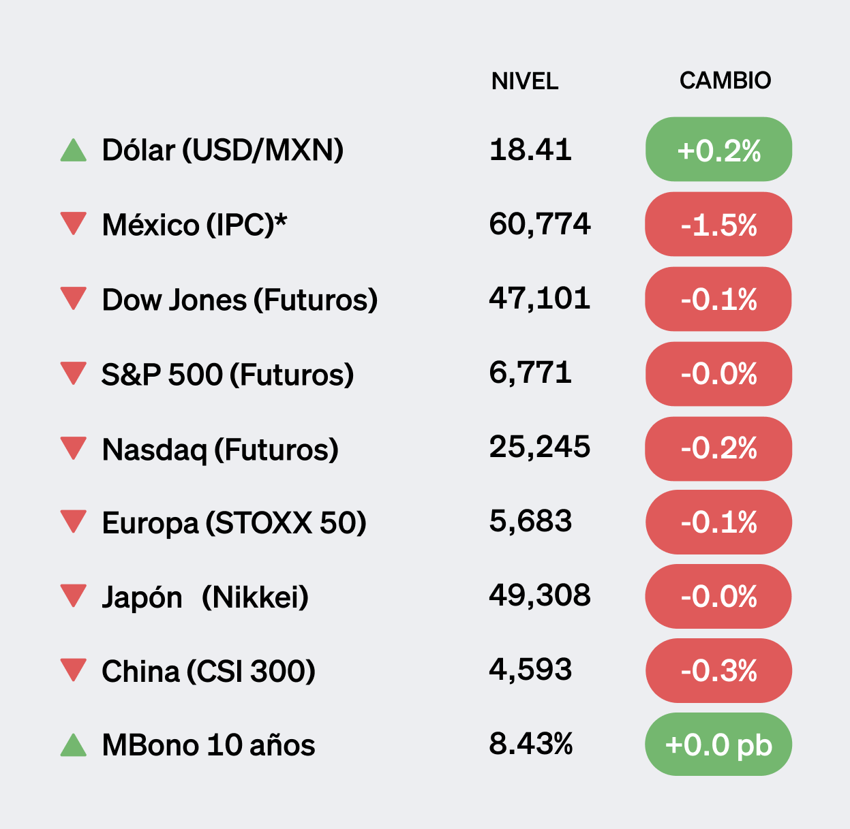Open the Dólar (USD/MXN) row label
This screenshot has width=850, height=829.
click(x=222, y=150)
